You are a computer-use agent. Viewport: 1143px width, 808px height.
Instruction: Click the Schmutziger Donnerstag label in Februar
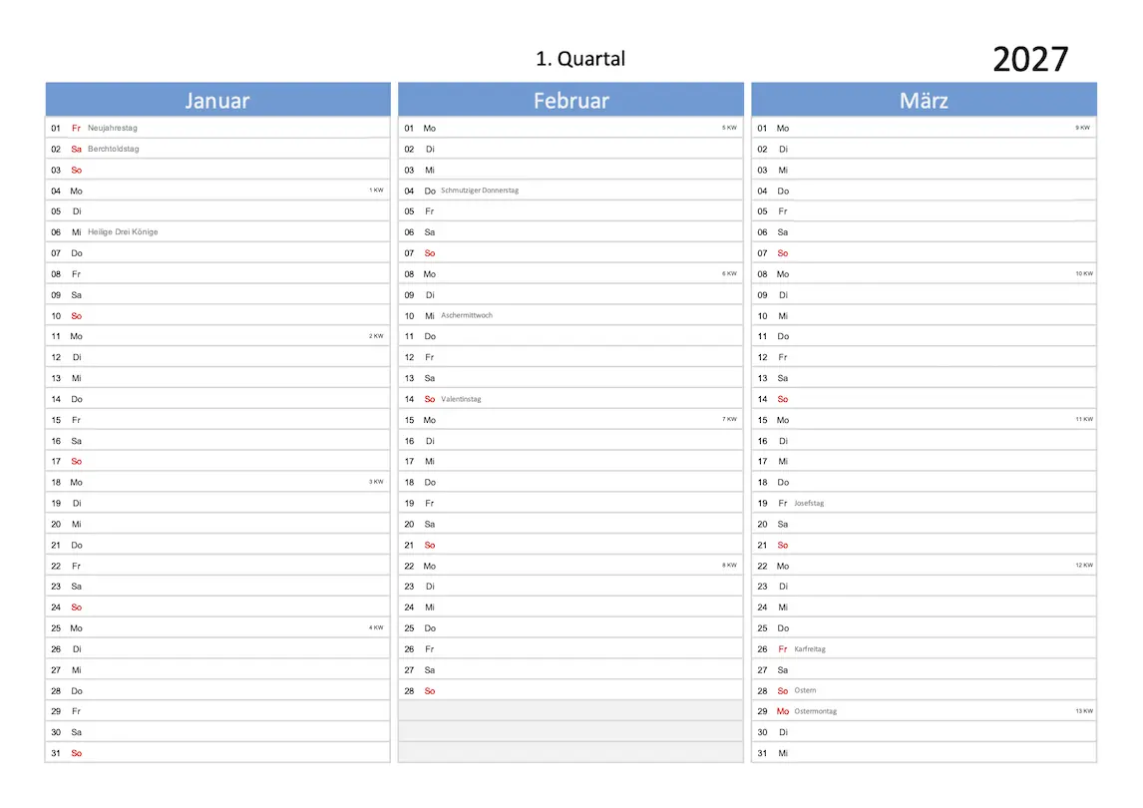(x=480, y=191)
